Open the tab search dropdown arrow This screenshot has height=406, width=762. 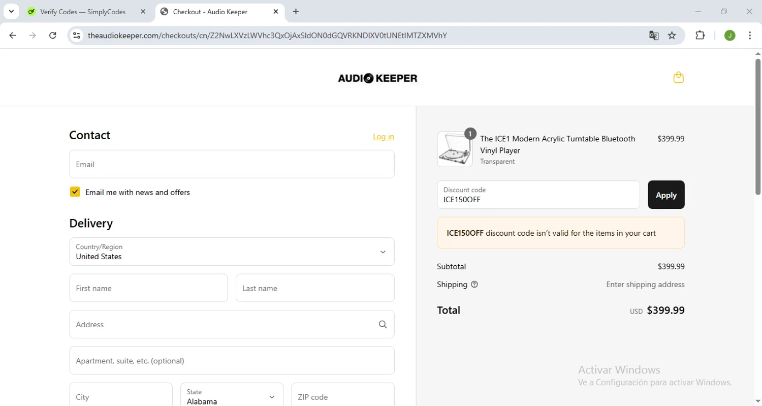(x=11, y=12)
